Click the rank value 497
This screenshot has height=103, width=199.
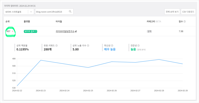coord(8,31)
